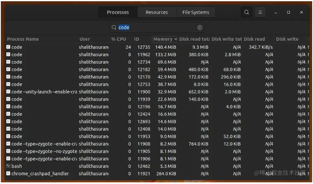Sort by the Disk write column header
The width and height of the screenshot is (313, 184).
pyautogui.click(x=290, y=39)
